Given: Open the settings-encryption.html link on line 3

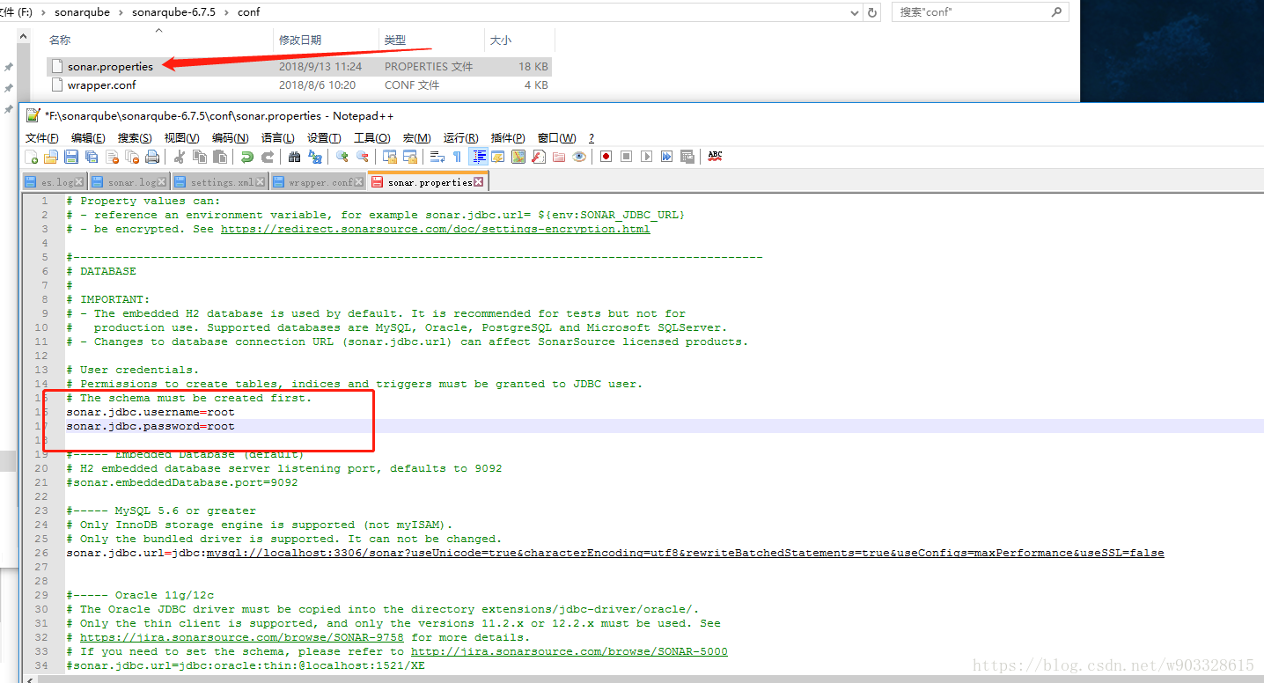Looking at the screenshot, I should click(x=435, y=229).
